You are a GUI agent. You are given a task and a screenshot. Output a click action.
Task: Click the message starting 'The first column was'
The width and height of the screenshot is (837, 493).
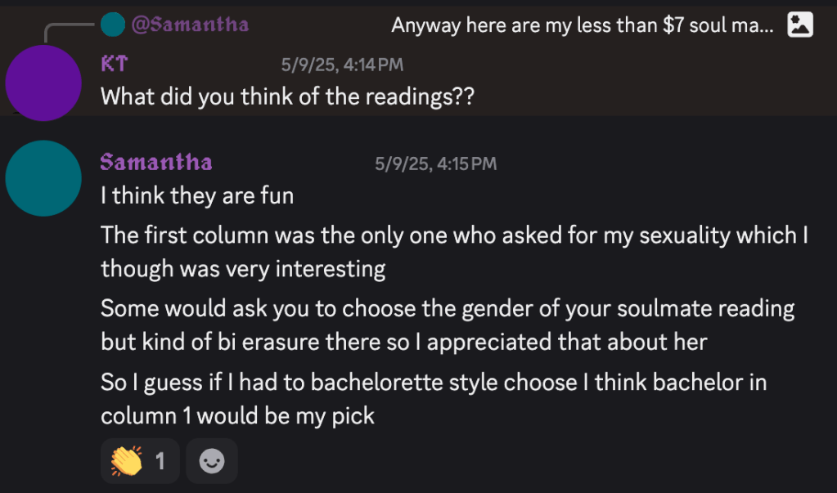454,235
